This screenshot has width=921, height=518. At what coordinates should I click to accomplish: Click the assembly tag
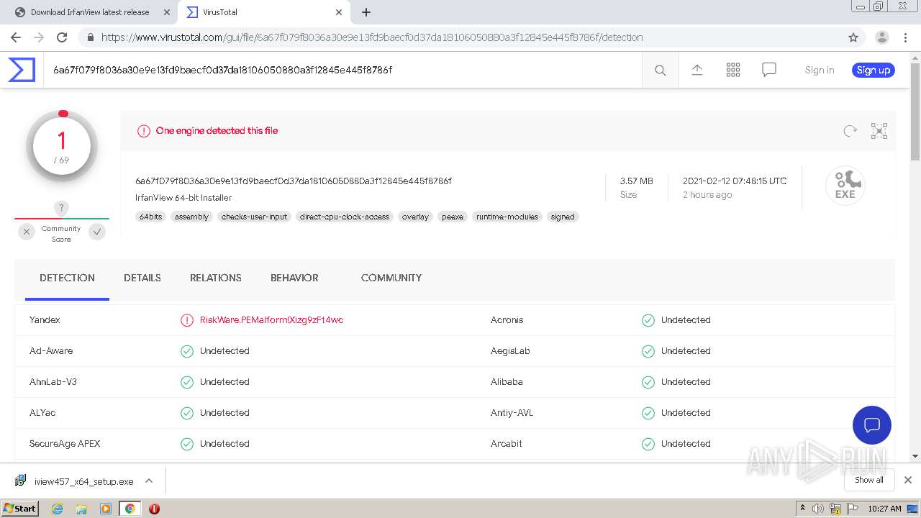pyautogui.click(x=191, y=217)
